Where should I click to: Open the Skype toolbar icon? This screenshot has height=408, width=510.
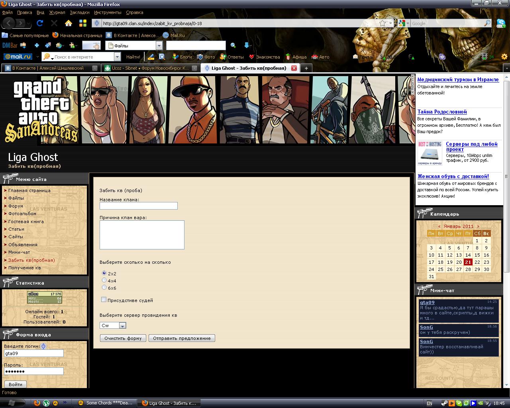(x=501, y=23)
